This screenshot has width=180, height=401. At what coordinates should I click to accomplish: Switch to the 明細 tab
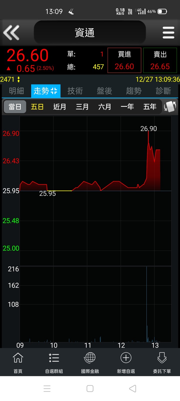pyautogui.click(x=16, y=91)
